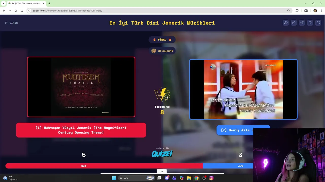
Task: Open browser home page icon
Action: [x=22, y=11]
